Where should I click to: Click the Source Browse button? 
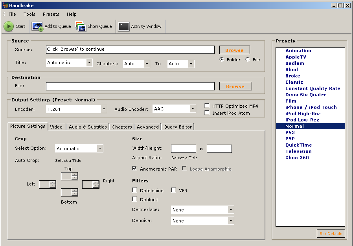(234, 50)
